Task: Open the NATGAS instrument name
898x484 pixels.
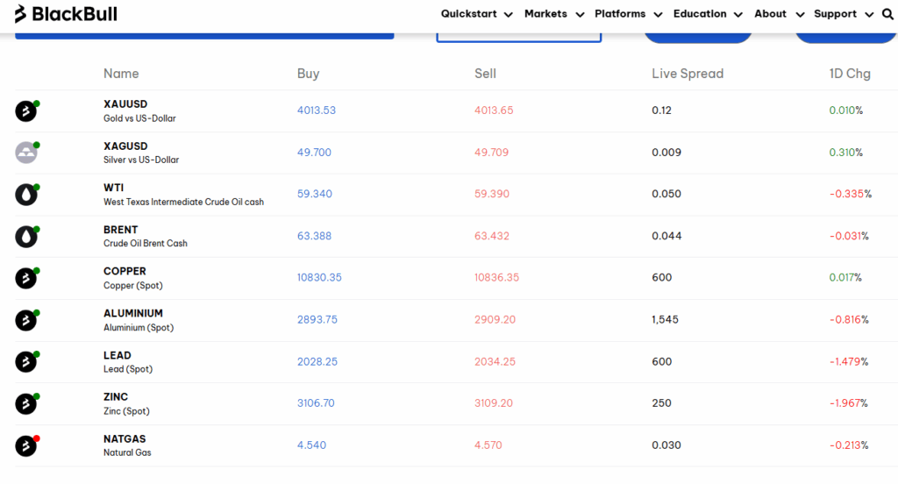Action: [x=125, y=439]
